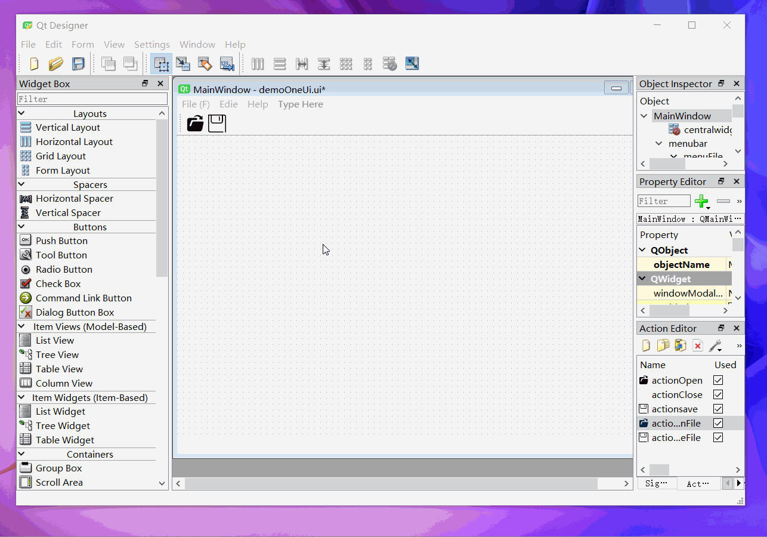
Task: Click the File (F) menu in the form
Action: (196, 104)
